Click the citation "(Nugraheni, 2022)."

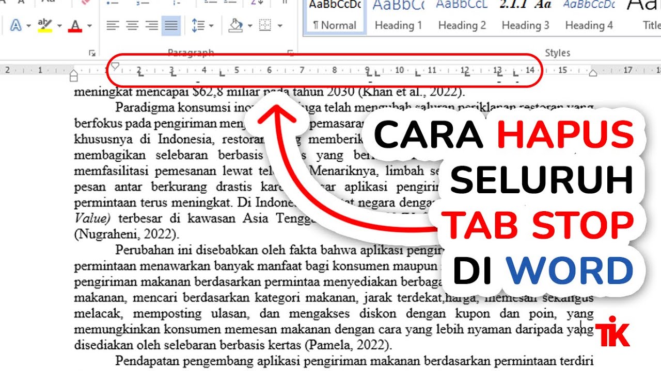tap(127, 234)
